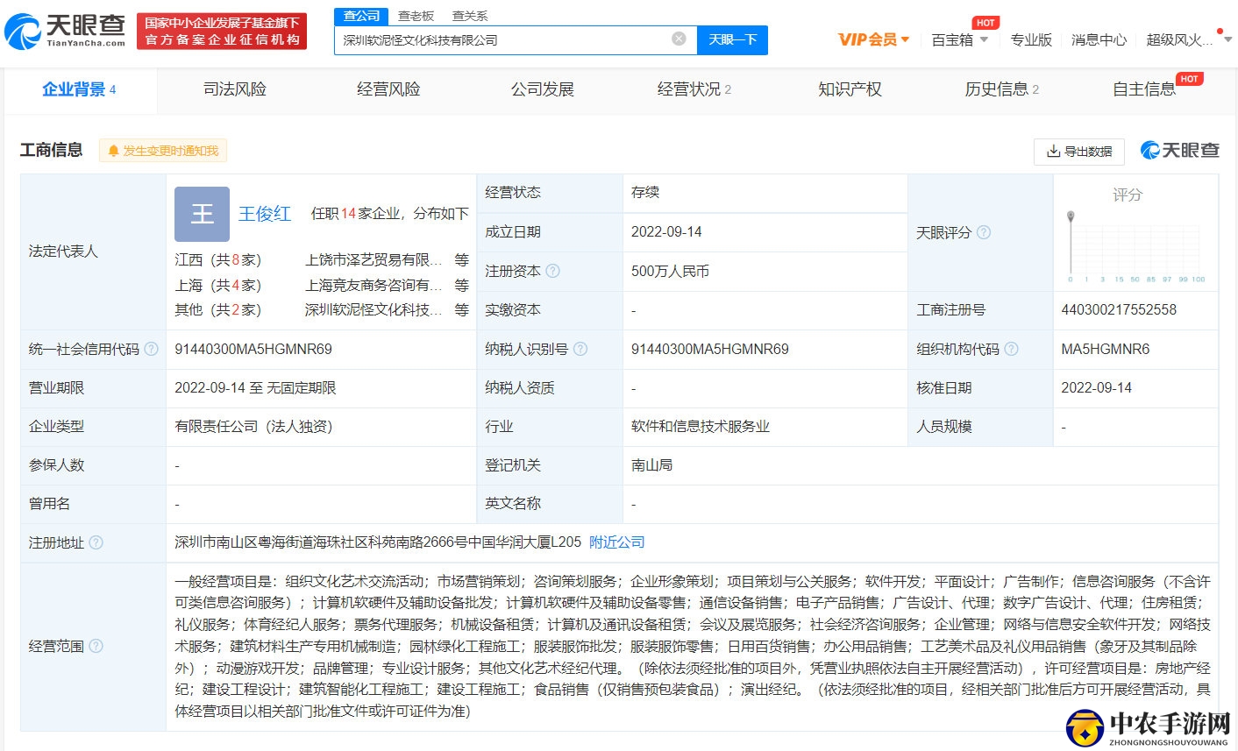The image size is (1238, 751).
Task: Switch to the 查老板 search tab
Action: click(416, 16)
